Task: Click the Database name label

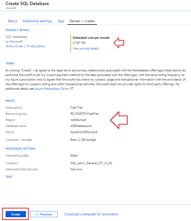Action: [16, 126]
